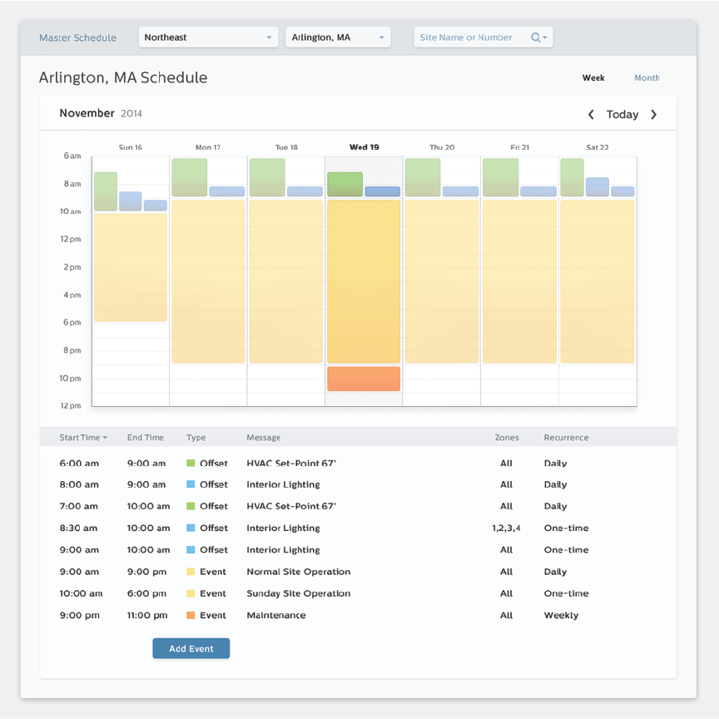Click orange swatch in Maintenance row
719x719 pixels.
[191, 616]
